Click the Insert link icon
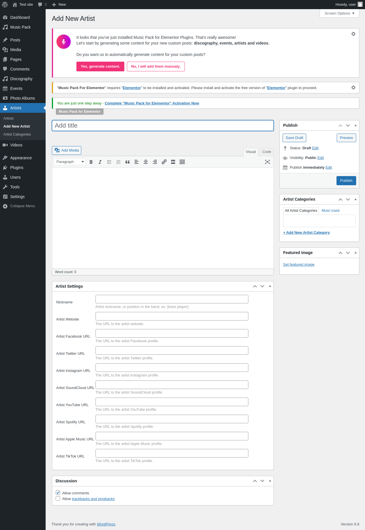Screen dimensions: 365x530 coord(164,162)
